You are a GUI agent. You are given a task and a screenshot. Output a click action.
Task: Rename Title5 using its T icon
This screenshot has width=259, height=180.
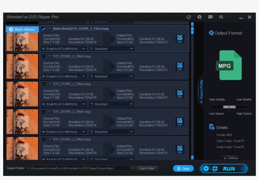49,111
